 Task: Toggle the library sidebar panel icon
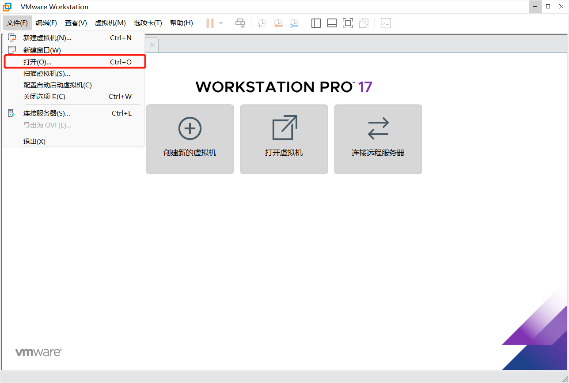[x=316, y=23]
